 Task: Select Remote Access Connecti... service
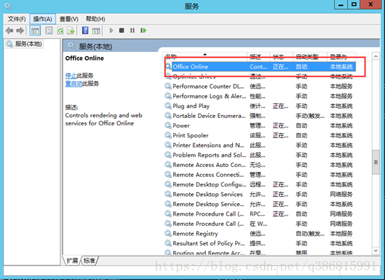click(261, 175)
